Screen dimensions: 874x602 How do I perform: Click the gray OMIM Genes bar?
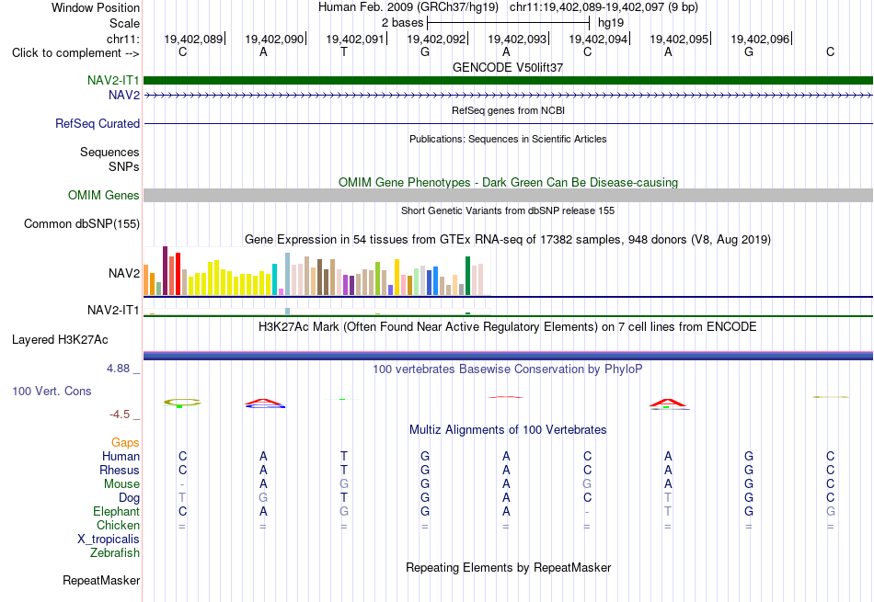click(509, 195)
